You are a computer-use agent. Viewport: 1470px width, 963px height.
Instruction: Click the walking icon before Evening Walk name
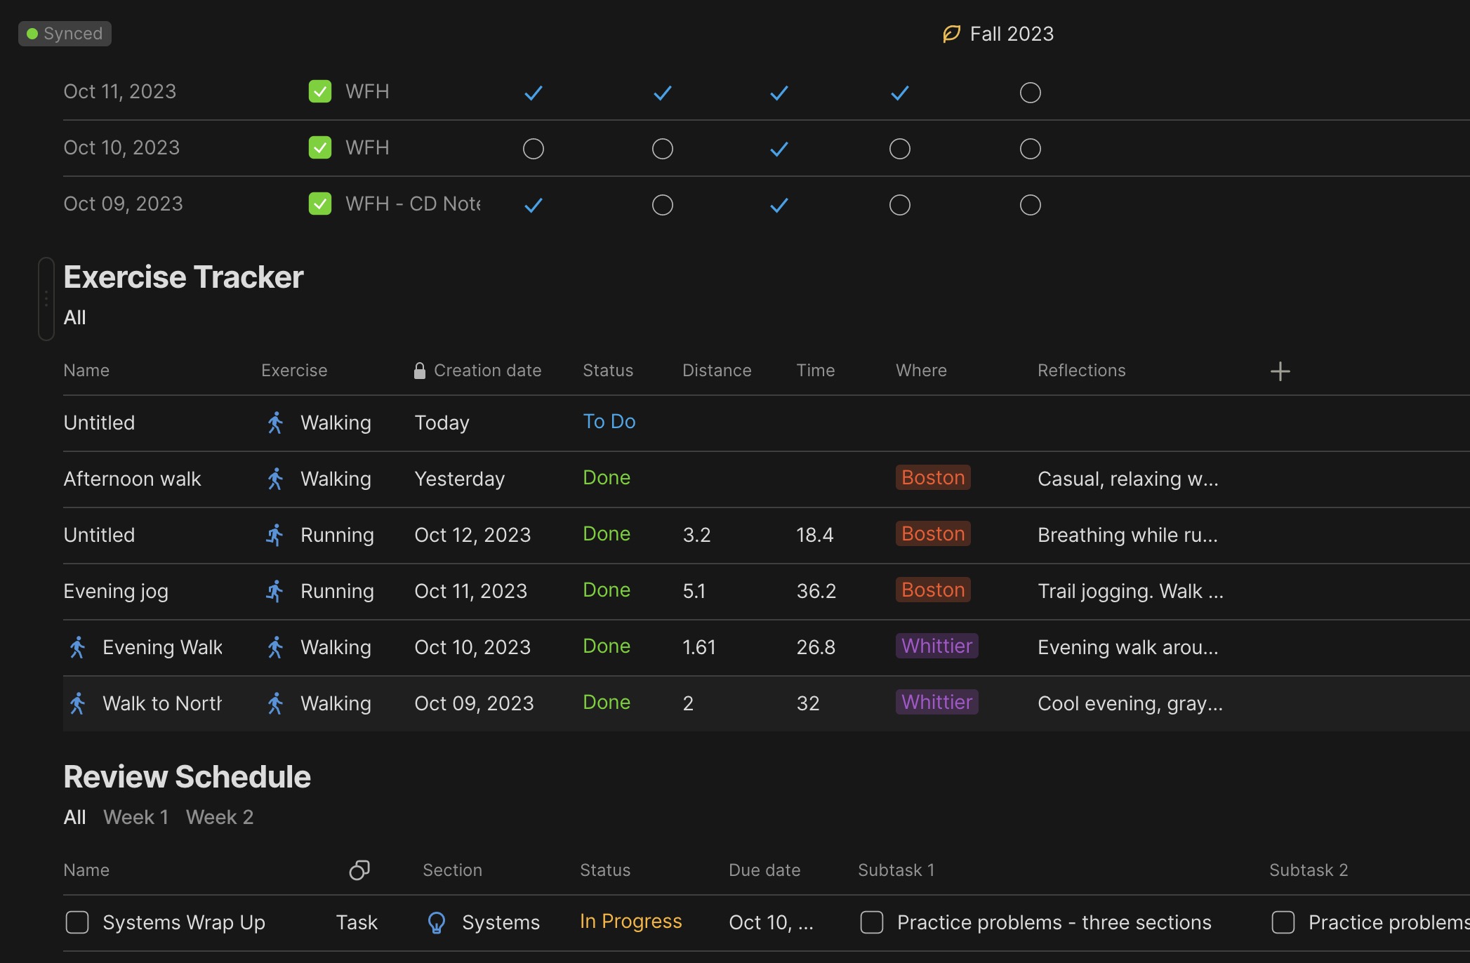(x=78, y=647)
